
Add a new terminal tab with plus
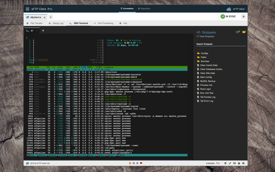tap(43, 31)
